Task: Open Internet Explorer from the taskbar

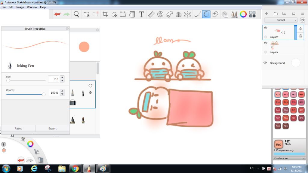Action: (34, 168)
